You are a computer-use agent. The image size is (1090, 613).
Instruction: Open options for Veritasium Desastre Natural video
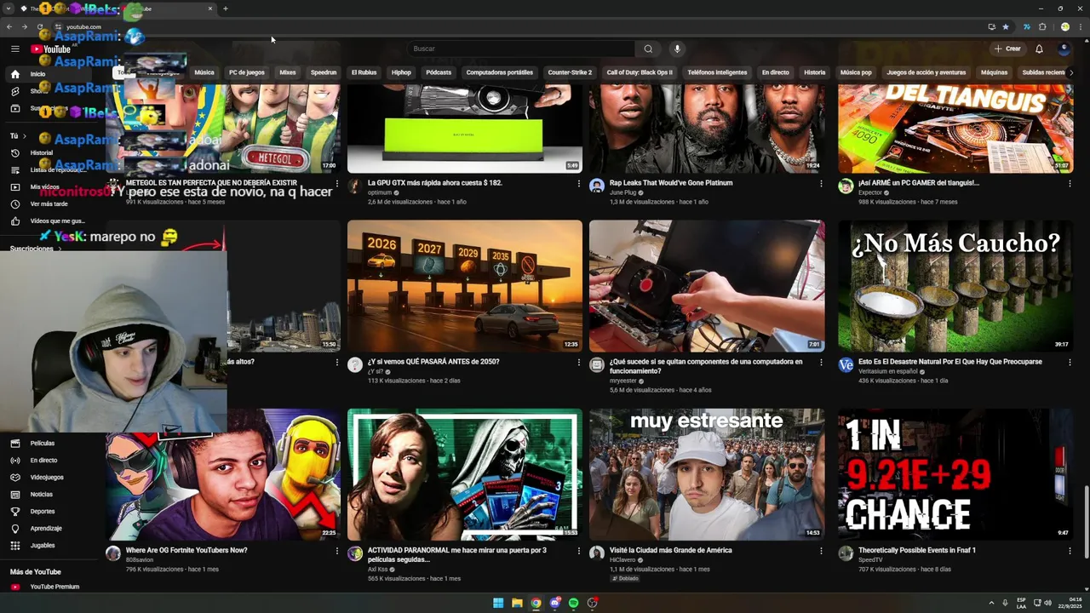pos(1070,362)
